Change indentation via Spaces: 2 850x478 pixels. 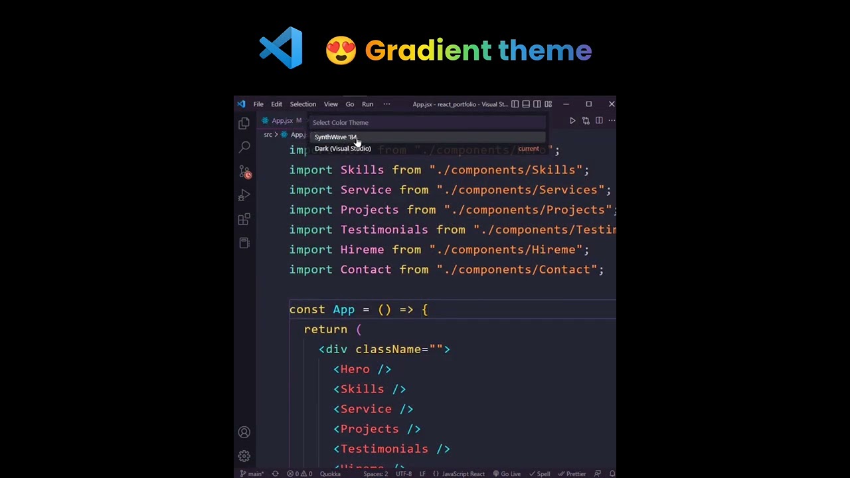[x=375, y=474]
